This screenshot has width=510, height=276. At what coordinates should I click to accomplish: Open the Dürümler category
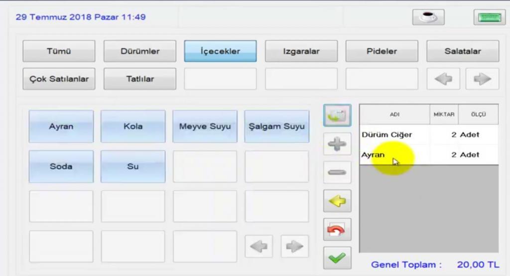[140, 51]
